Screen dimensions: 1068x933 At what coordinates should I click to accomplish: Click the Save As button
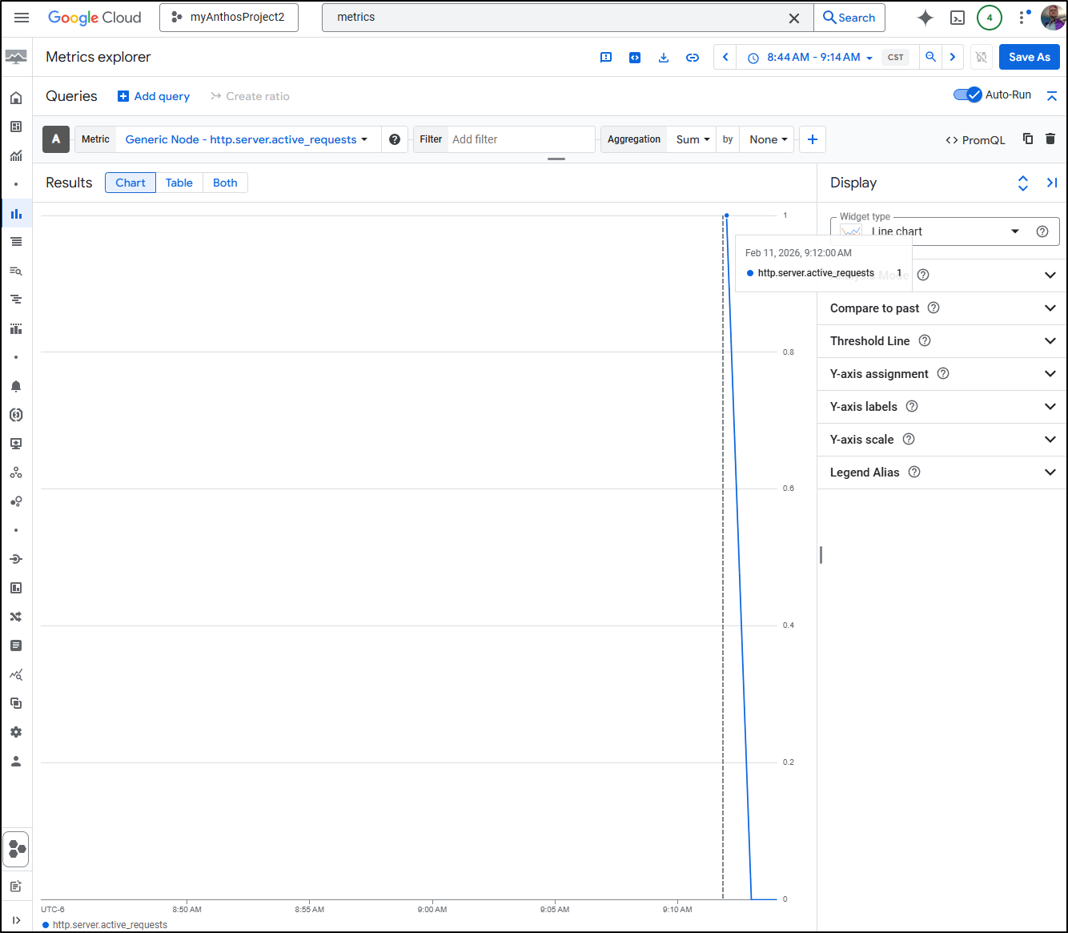click(1029, 58)
